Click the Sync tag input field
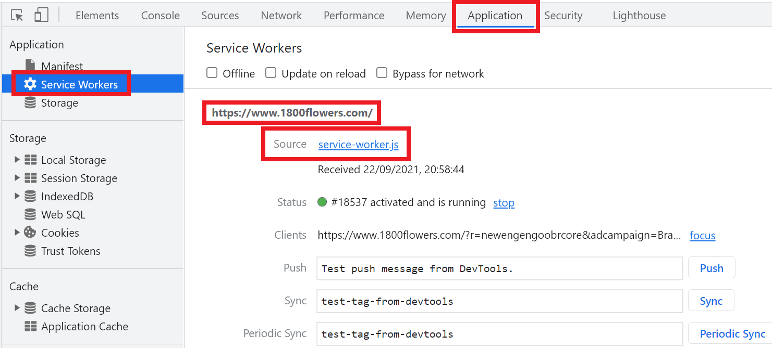This screenshot has height=348, width=772. point(500,301)
